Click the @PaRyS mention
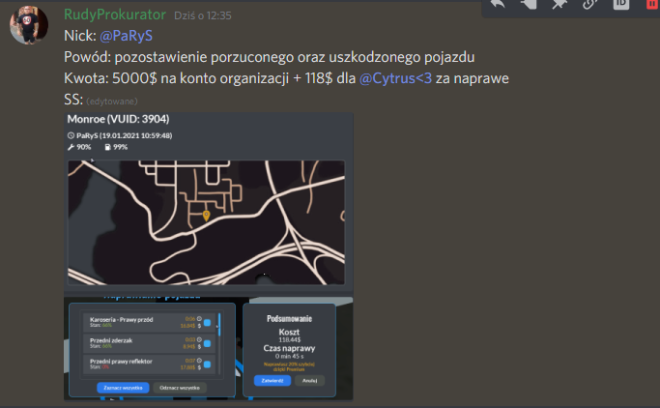Screen dimensions: 660x408 [x=126, y=36]
